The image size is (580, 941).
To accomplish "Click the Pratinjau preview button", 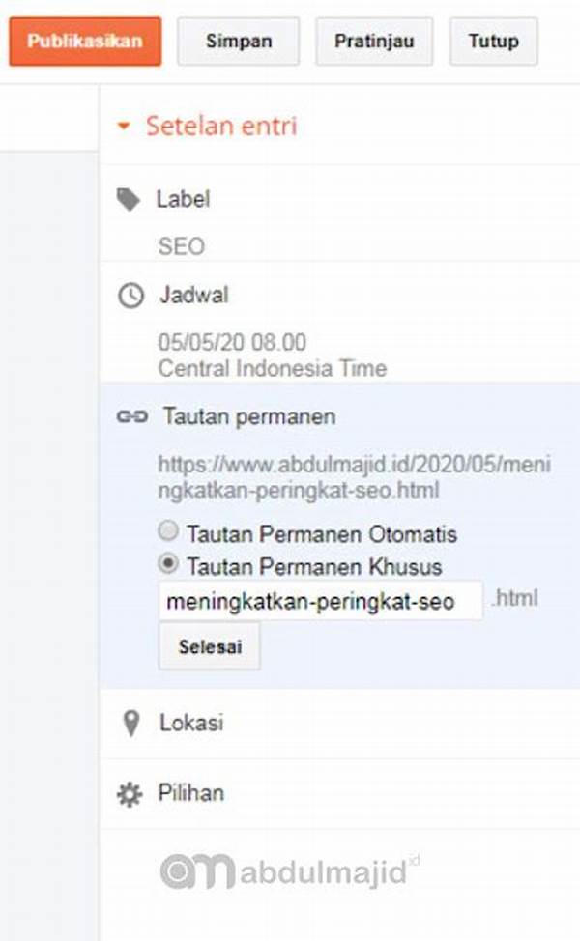I will coord(374,42).
